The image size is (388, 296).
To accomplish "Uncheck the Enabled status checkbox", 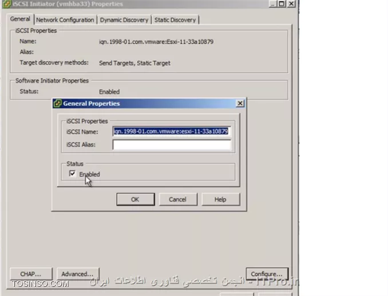I will coord(72,173).
